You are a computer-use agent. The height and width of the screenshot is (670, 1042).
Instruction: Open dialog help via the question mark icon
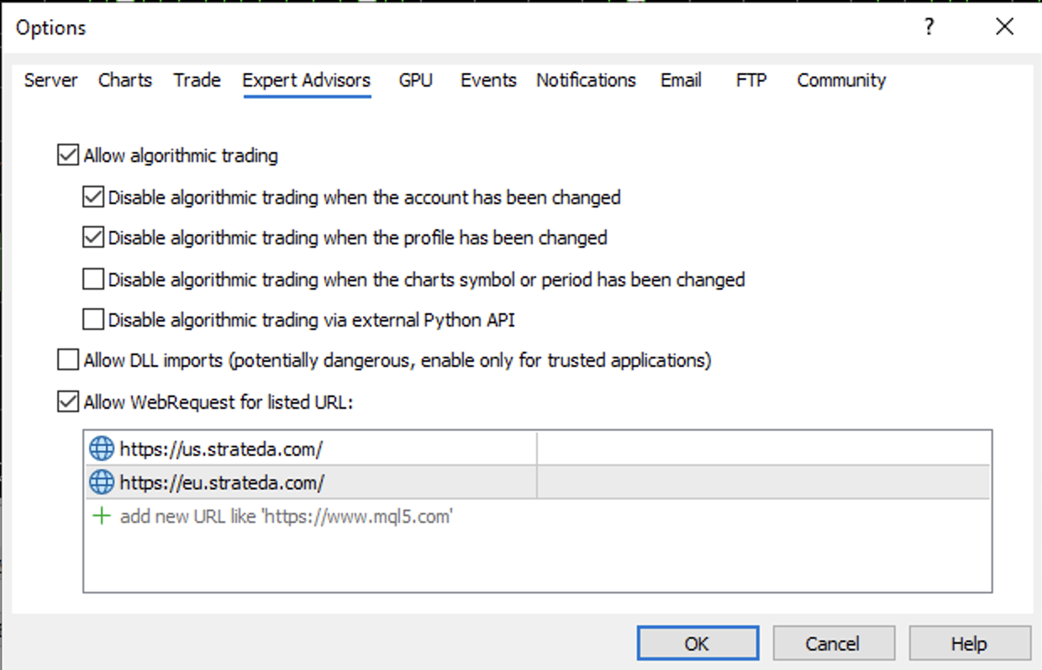point(928,27)
